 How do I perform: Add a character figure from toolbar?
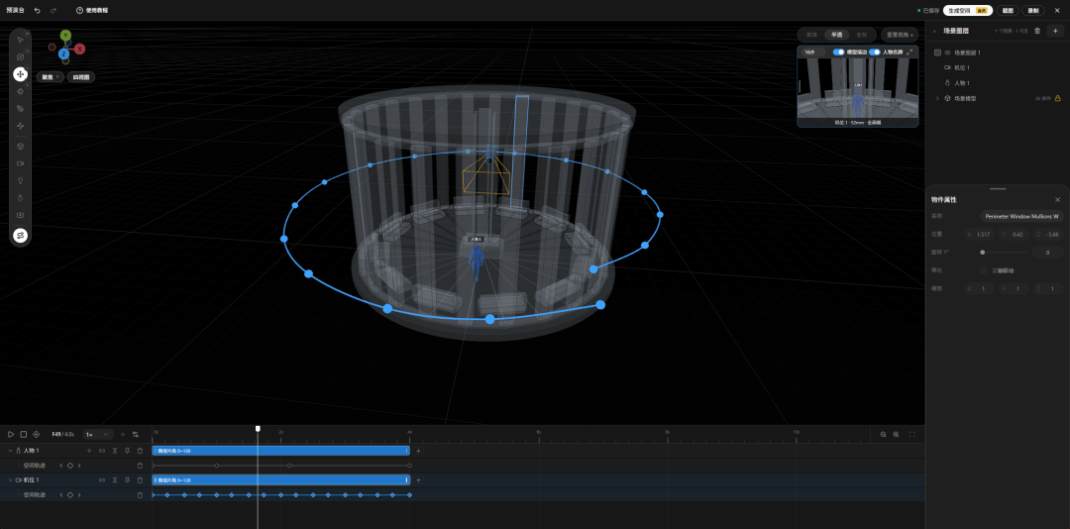(21, 198)
